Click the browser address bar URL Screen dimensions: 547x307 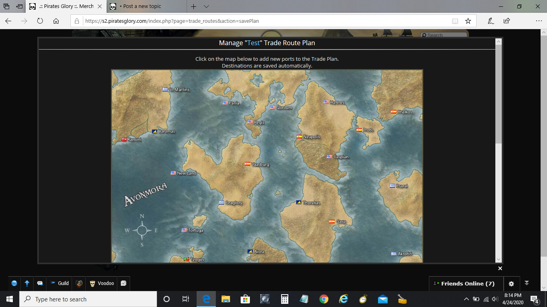[x=172, y=21]
